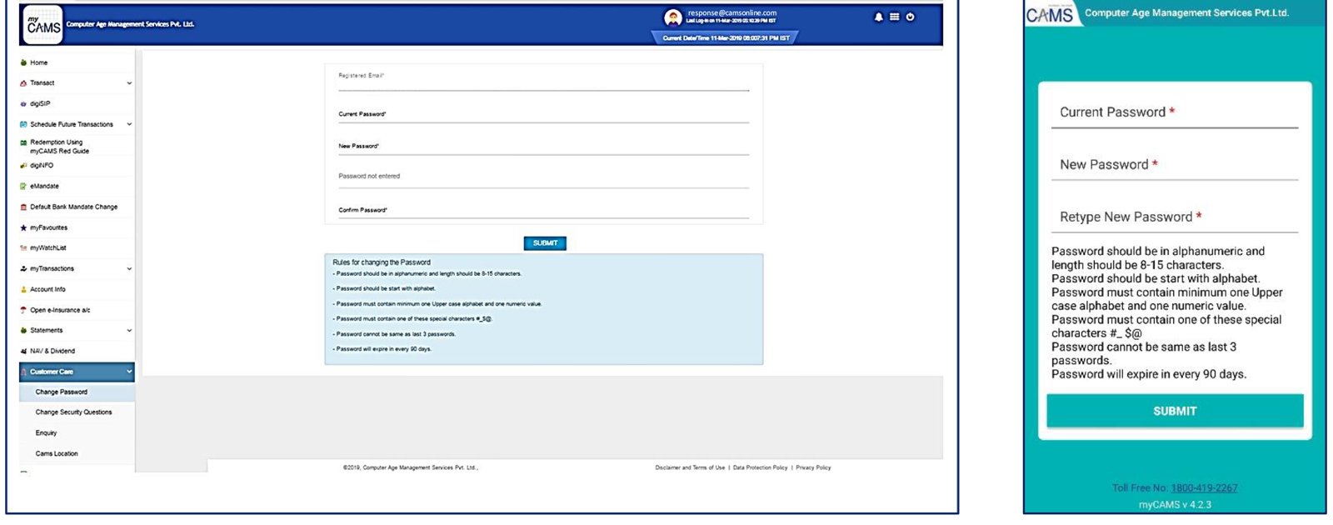Click the user avatar icon
1333x525 pixels.
[x=672, y=17]
